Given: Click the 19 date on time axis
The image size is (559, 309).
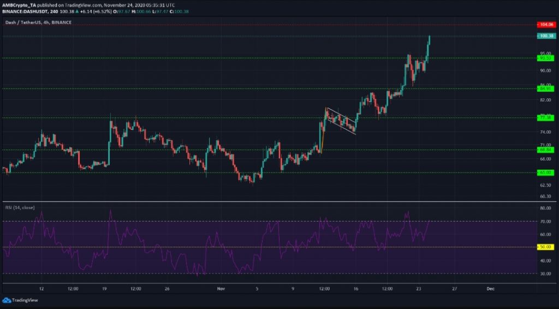Looking at the screenshot, I should point(104,289).
